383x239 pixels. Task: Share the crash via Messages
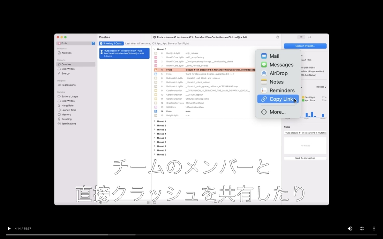pos(278,65)
